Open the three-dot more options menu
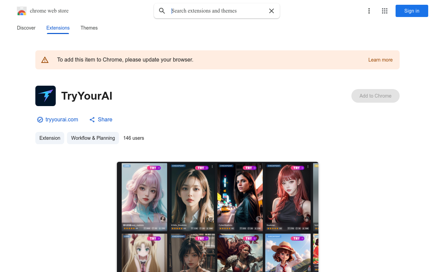 [369, 11]
